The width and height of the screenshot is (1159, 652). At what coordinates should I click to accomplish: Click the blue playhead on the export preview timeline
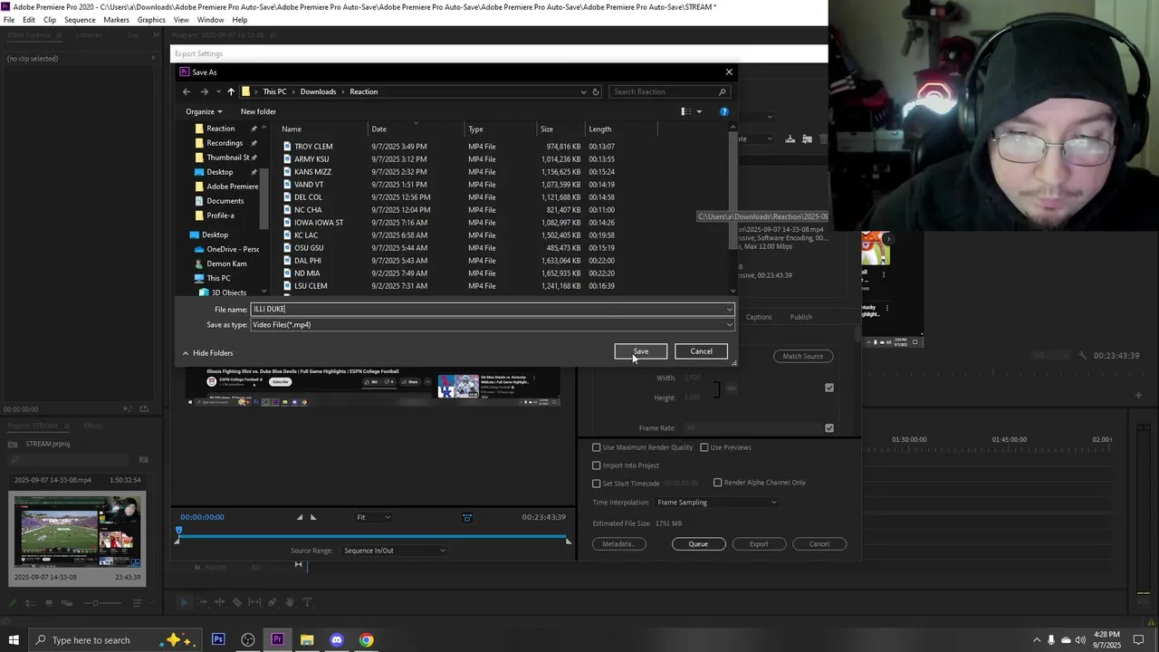[x=178, y=532]
